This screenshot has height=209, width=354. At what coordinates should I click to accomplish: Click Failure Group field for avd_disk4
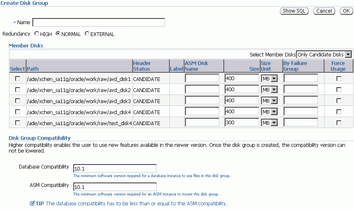click(x=301, y=111)
